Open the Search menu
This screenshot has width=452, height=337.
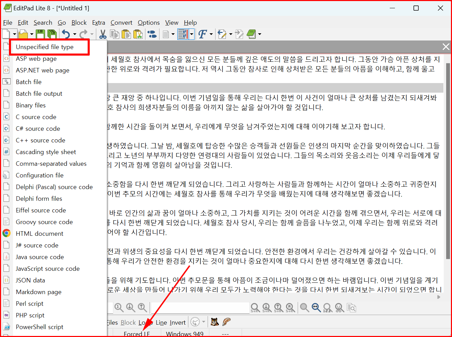[x=43, y=23]
